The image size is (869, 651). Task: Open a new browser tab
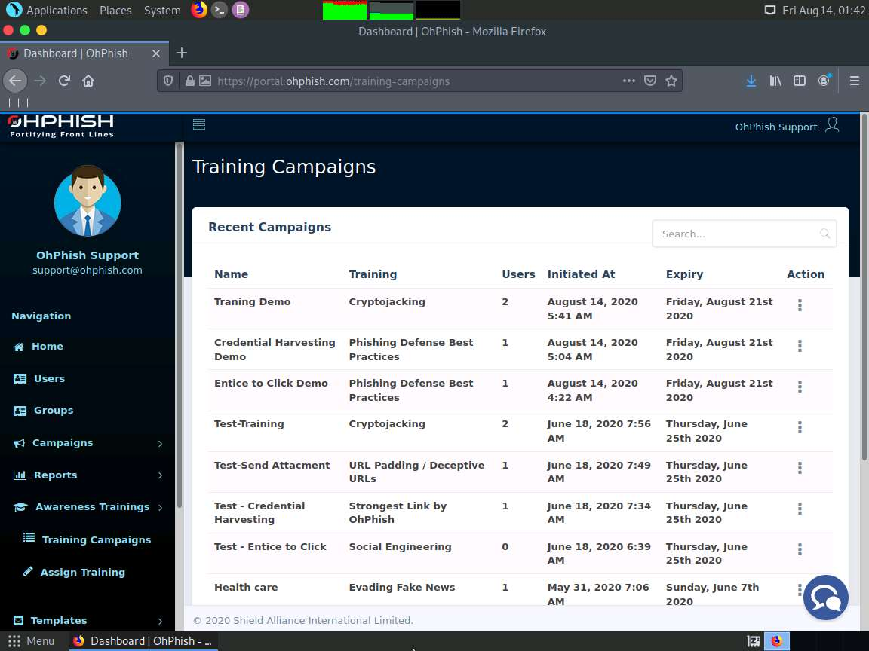click(181, 53)
